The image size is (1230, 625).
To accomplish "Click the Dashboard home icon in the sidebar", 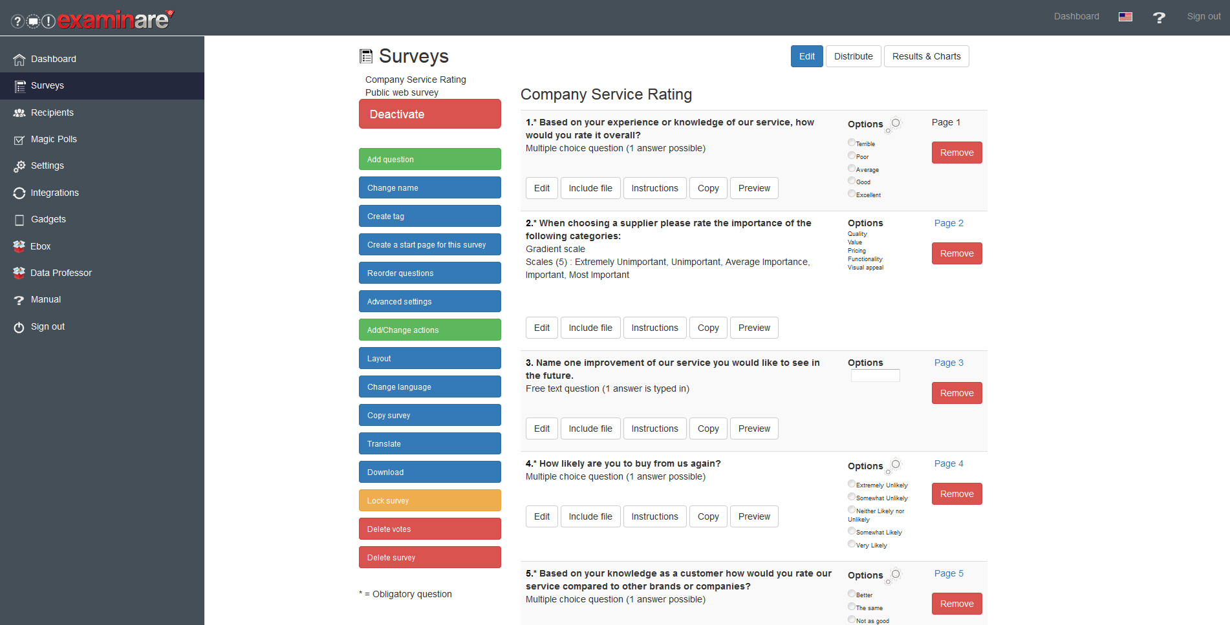I will click(x=19, y=59).
